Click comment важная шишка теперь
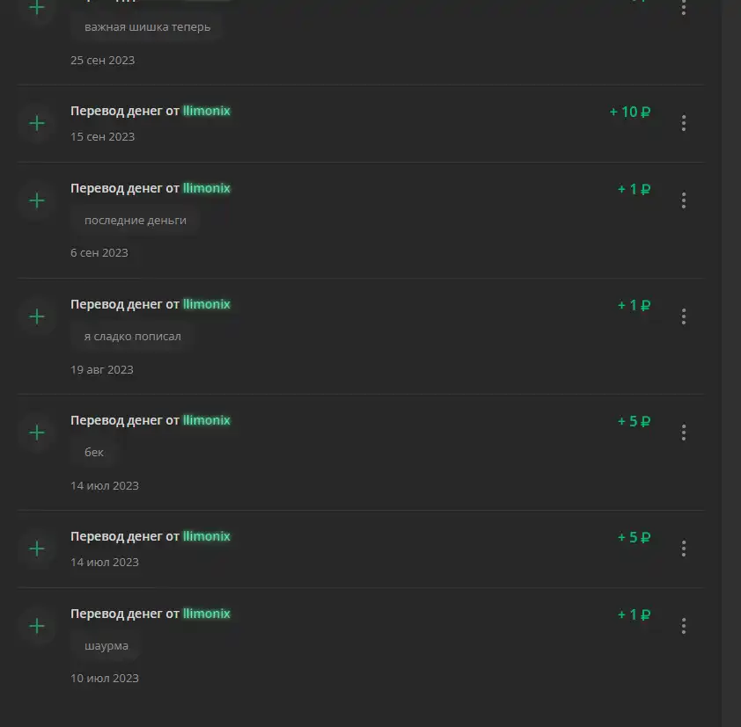Screen dimensions: 741x727 click(x=147, y=27)
